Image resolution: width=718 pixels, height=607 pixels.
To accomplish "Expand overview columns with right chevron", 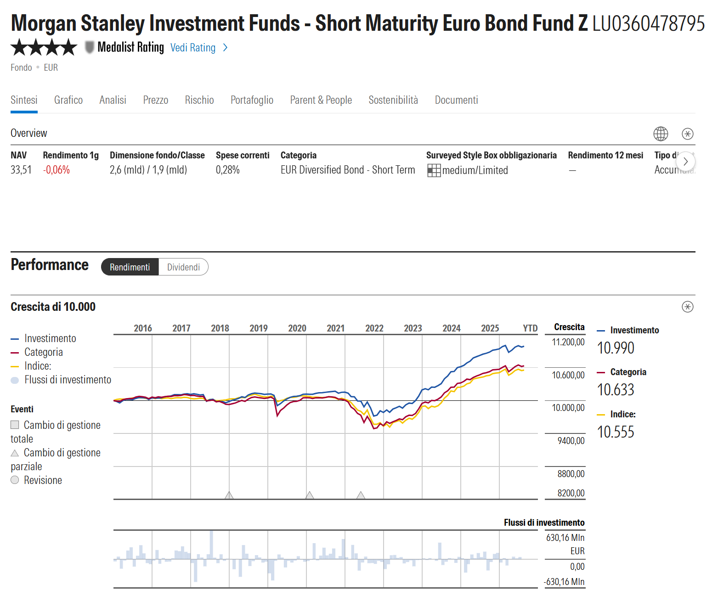I will (685, 161).
